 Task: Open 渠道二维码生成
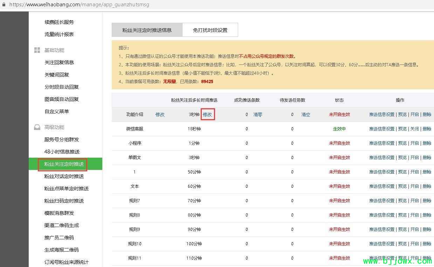pyautogui.click(x=62, y=225)
